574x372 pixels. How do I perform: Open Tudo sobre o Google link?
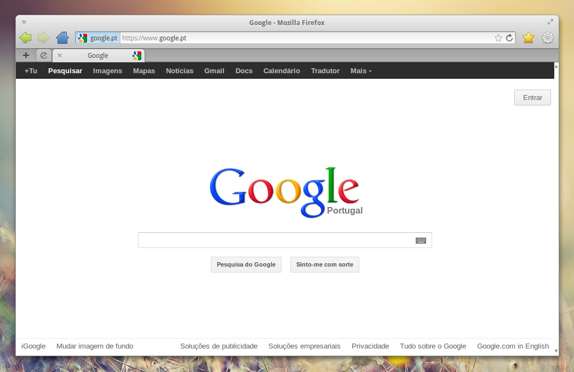[433, 346]
